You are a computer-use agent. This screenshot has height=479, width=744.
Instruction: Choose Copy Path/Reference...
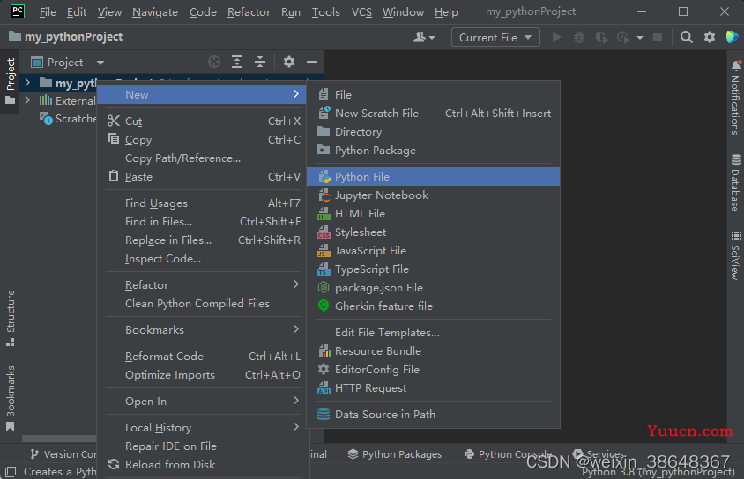[x=202, y=158]
